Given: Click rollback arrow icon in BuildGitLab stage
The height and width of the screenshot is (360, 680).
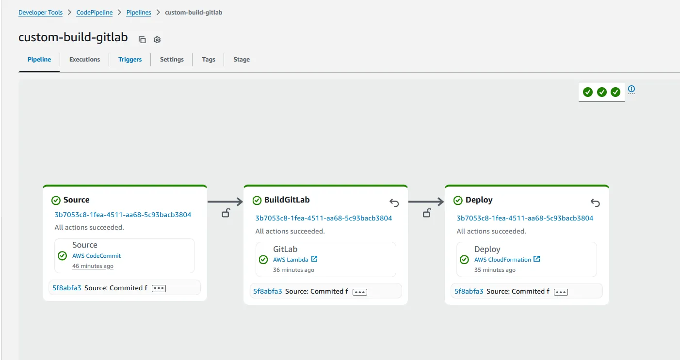Looking at the screenshot, I should (x=394, y=203).
